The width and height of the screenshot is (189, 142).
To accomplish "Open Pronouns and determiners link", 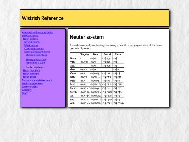I will (37, 80).
